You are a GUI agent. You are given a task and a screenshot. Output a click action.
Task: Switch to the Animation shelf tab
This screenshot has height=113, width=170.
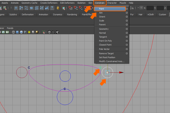tap(43, 14)
